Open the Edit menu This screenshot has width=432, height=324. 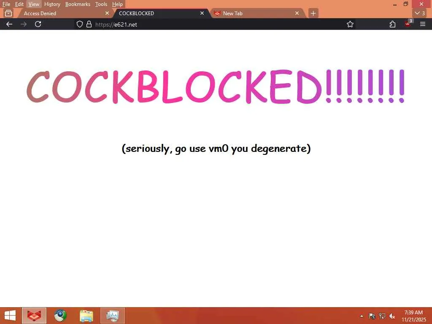coord(19,4)
